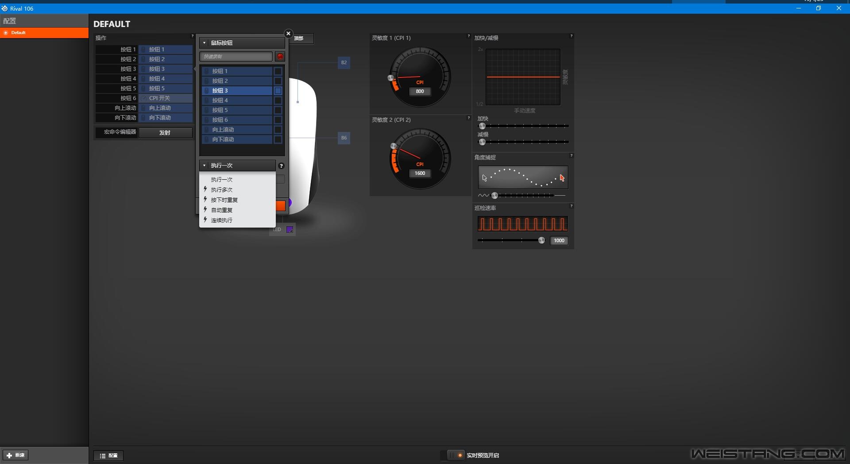Check the box next to 按钮 1

(278, 71)
